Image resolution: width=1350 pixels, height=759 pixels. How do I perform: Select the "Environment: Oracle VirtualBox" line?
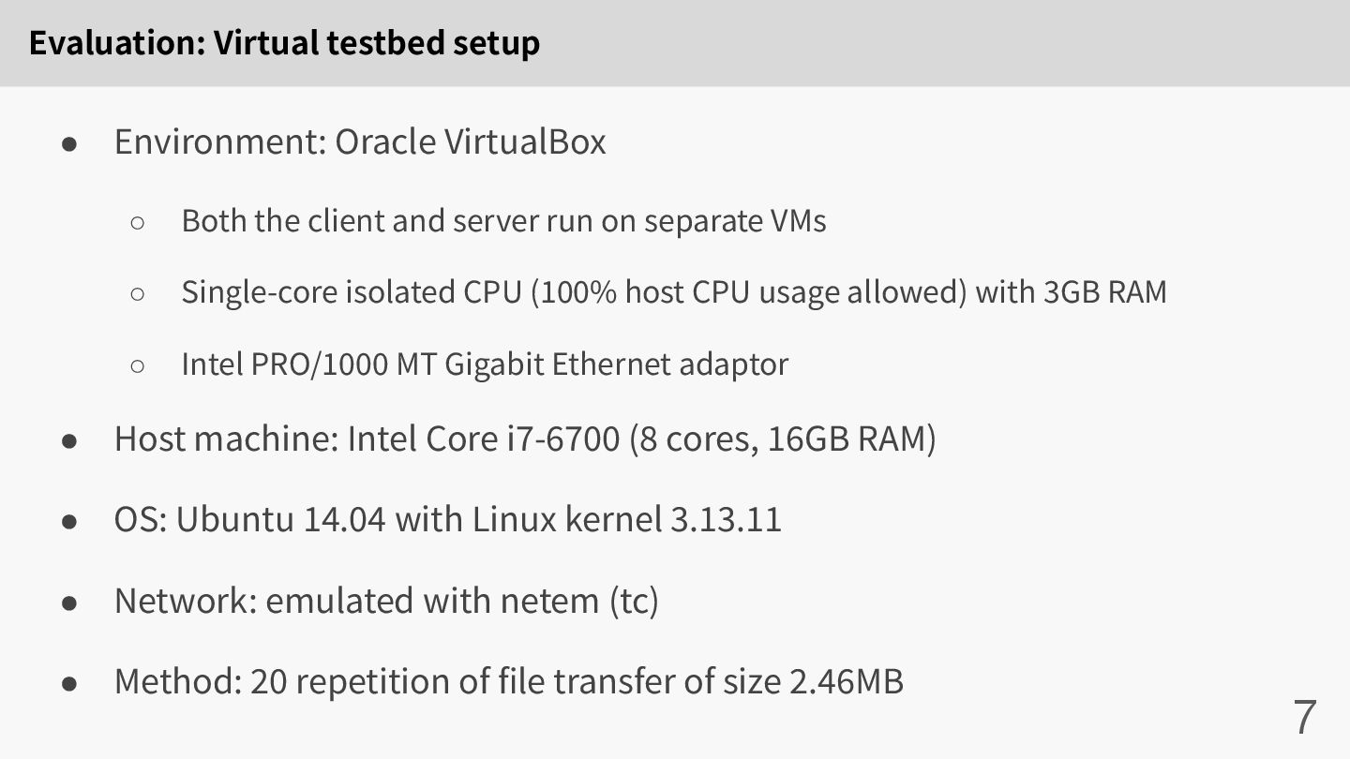[360, 142]
